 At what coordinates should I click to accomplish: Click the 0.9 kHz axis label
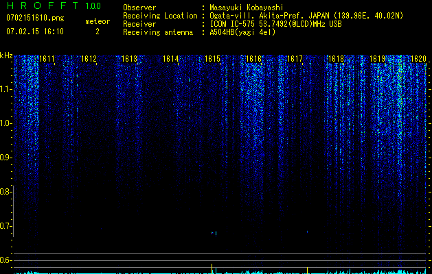(x=5, y=158)
